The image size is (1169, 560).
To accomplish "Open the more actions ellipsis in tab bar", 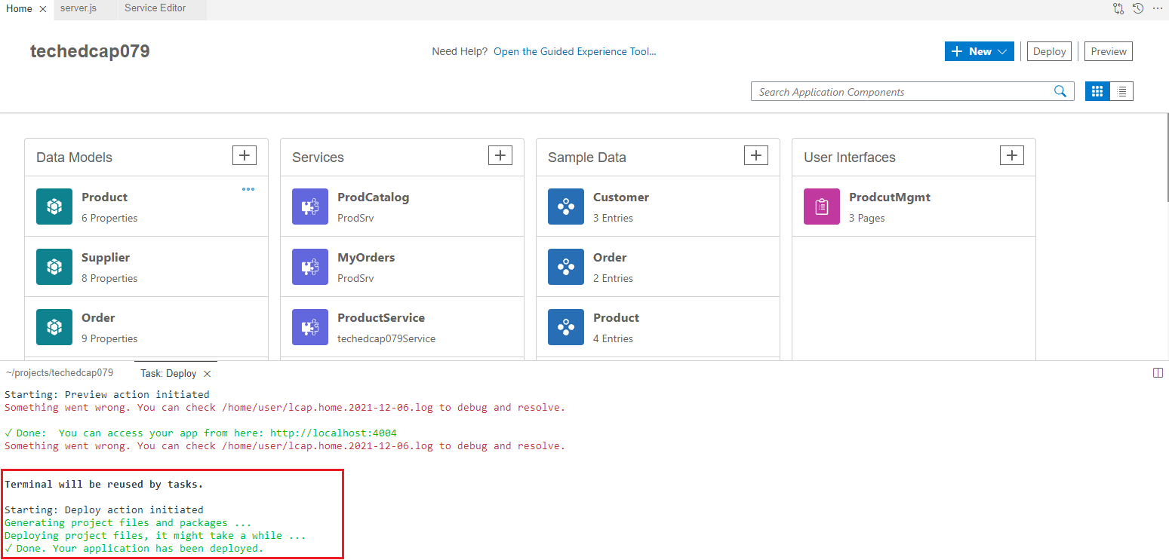I will point(1158,8).
